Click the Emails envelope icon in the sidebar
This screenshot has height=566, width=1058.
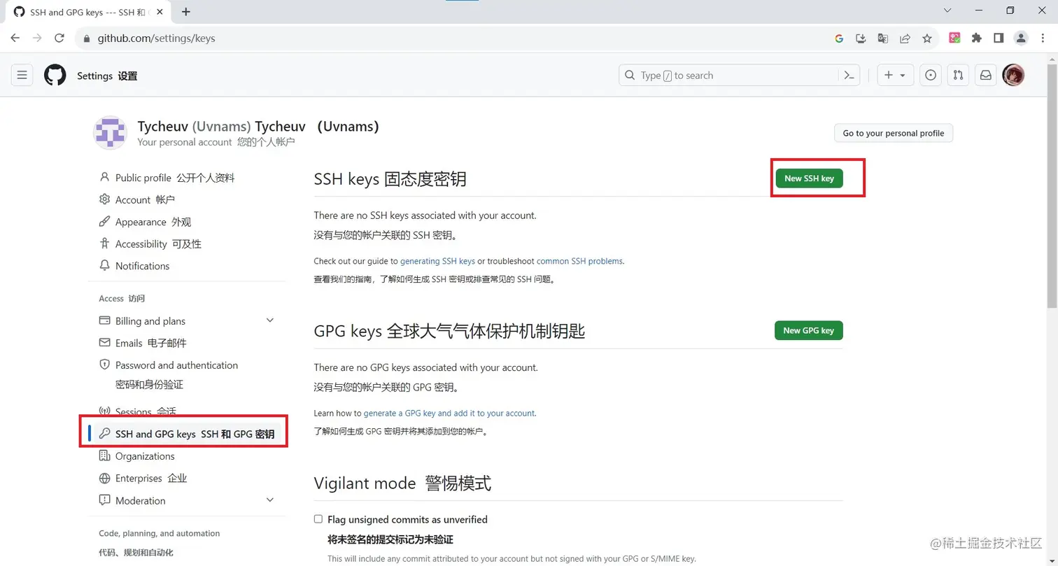click(104, 343)
